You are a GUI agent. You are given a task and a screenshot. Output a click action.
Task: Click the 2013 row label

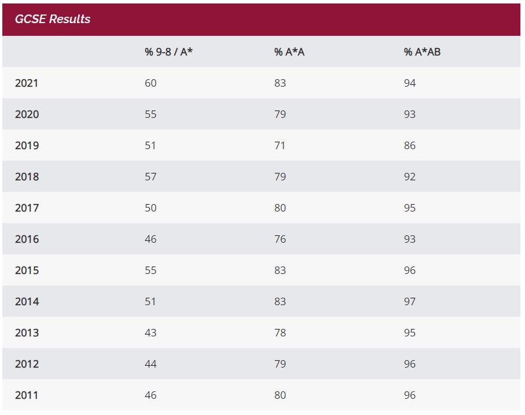coord(27,333)
